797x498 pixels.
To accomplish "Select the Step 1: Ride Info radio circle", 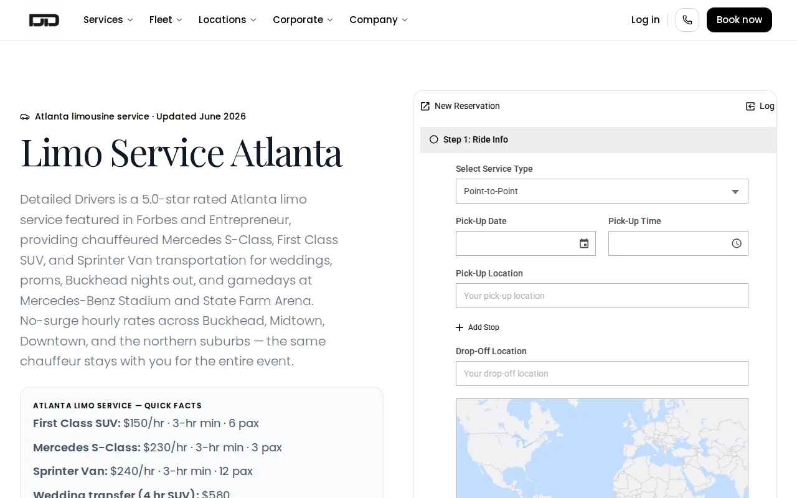I will 434,139.
